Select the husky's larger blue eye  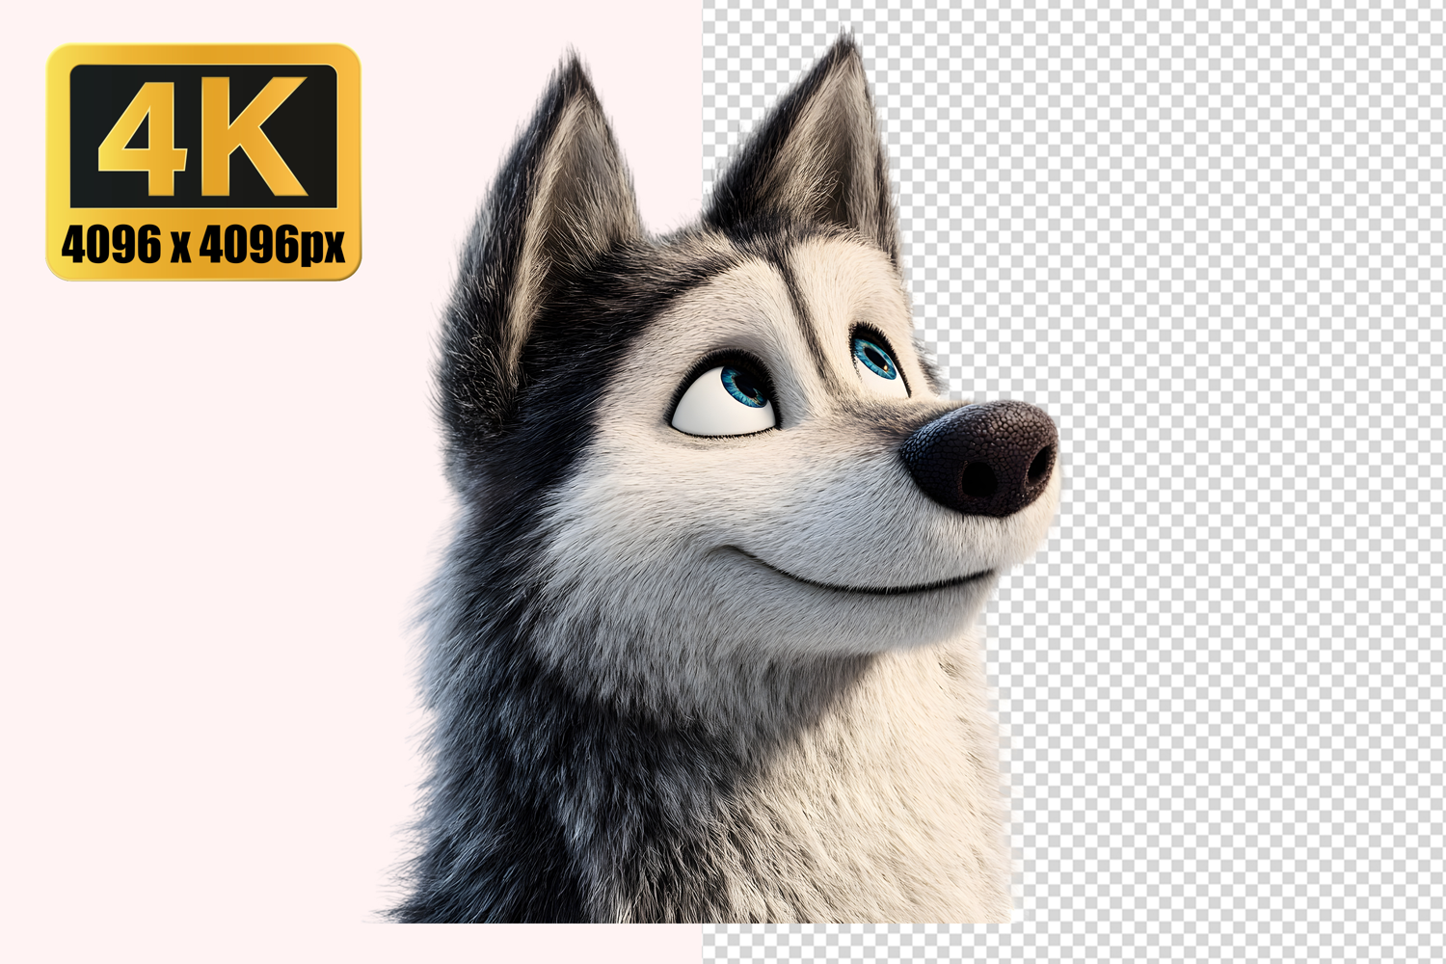744,387
